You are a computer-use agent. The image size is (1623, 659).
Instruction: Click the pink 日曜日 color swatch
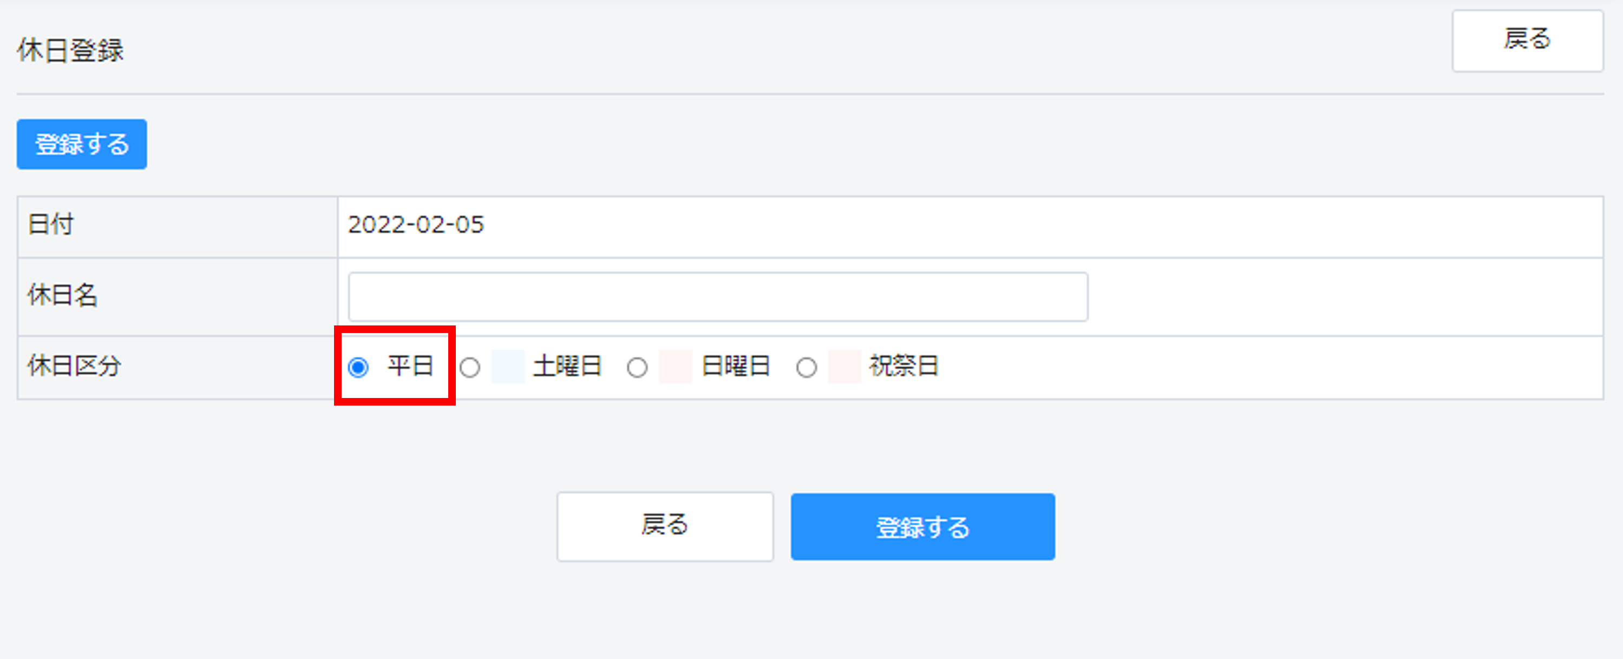tap(676, 367)
